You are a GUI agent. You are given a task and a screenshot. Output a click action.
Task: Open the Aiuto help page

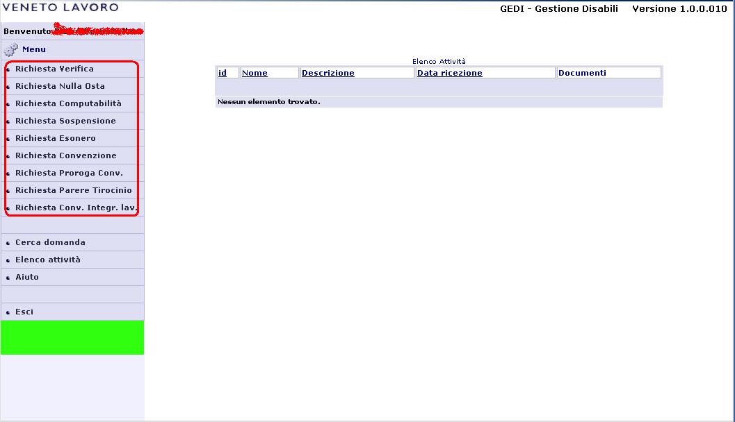[27, 277]
